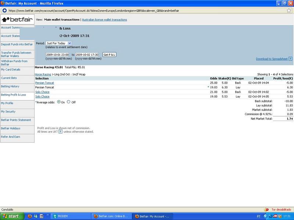This screenshot has width=294, height=220.
Task: Click Download to Spreadsheet link
Action: [272, 59]
